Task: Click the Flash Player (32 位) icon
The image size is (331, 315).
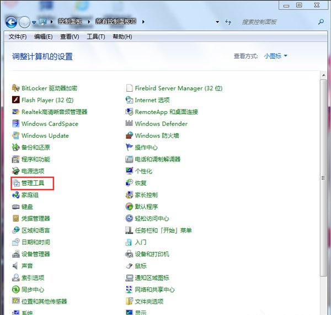Action: point(15,100)
